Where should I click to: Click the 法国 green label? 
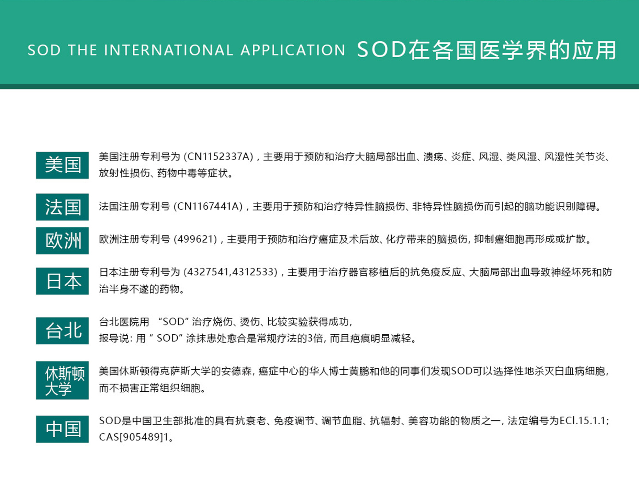click(x=62, y=207)
